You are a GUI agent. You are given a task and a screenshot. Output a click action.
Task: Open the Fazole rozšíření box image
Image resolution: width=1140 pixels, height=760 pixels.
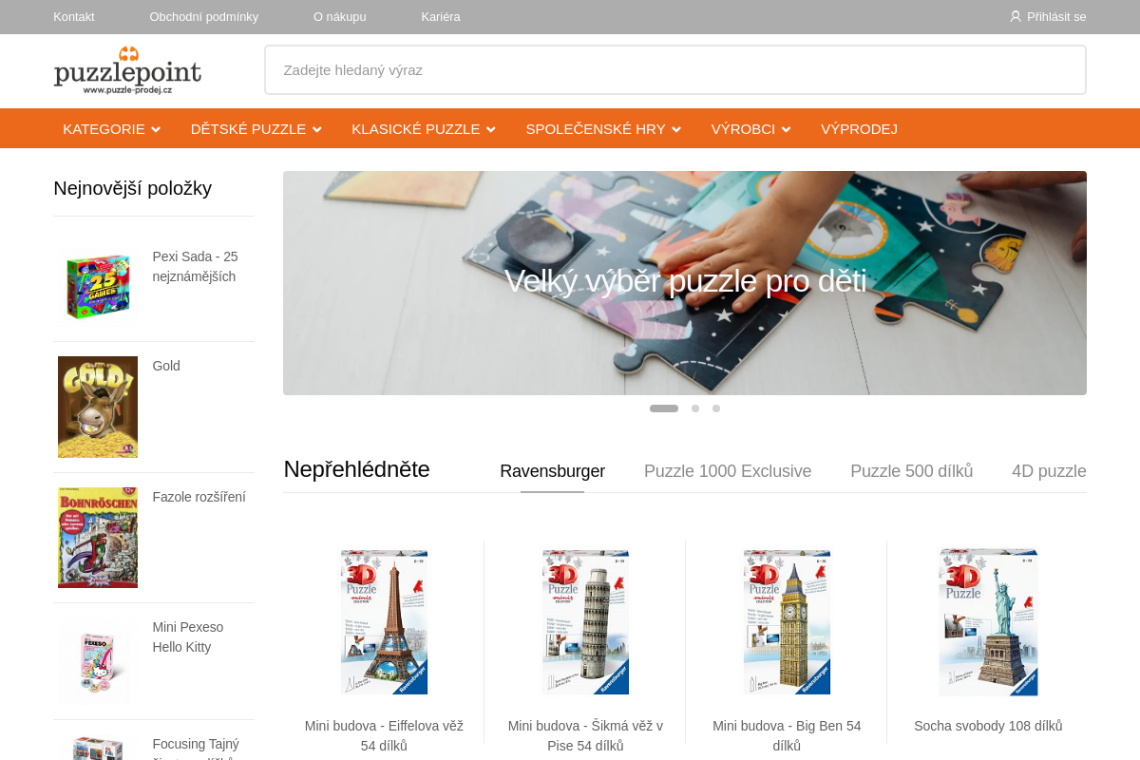coord(98,538)
